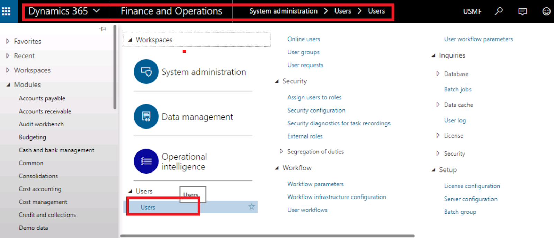Expand Recent in navigation pane
This screenshot has width=554, height=238.
click(8, 55)
